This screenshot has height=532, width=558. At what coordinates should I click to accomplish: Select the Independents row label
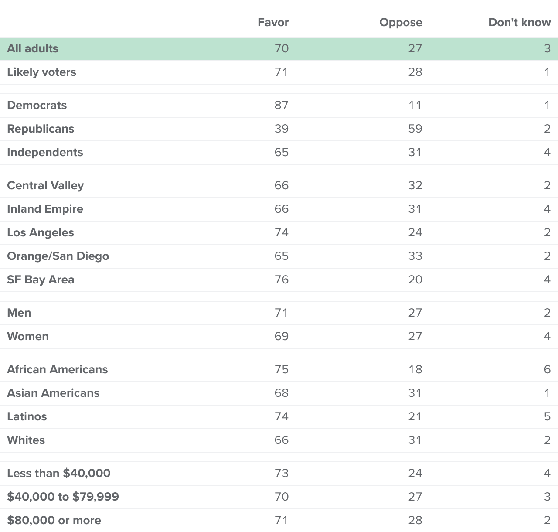tap(45, 152)
